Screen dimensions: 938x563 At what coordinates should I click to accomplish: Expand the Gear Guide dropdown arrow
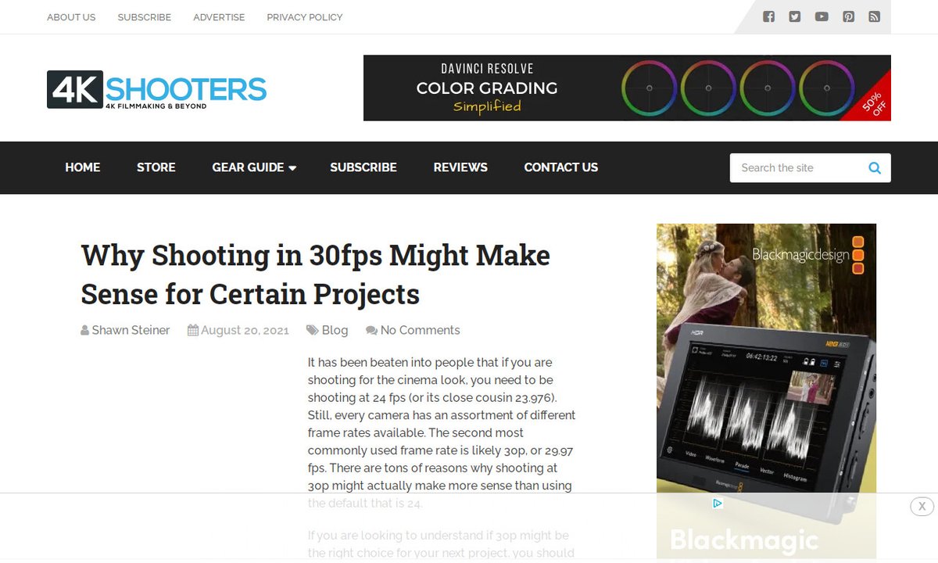292,168
